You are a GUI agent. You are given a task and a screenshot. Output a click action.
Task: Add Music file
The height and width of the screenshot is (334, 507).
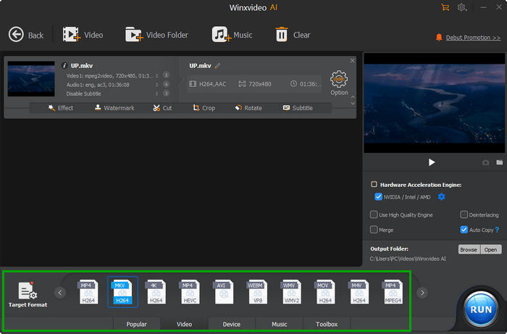pyautogui.click(x=232, y=35)
